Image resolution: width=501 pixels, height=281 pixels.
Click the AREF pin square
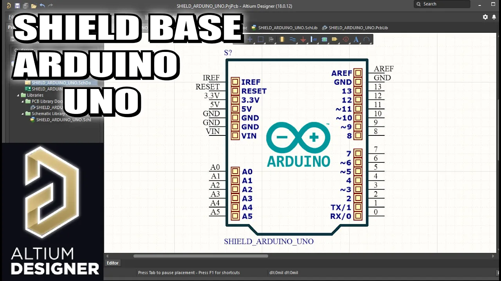coord(358,73)
